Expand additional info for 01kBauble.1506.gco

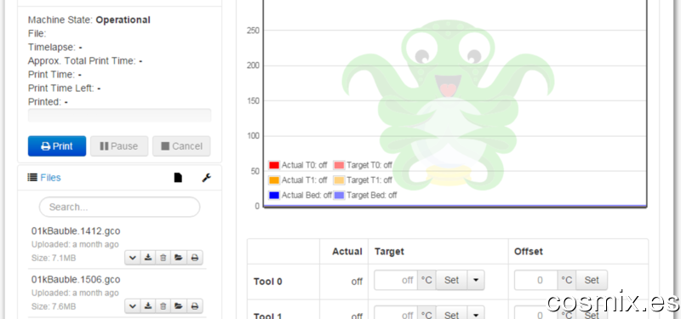pos(133,306)
